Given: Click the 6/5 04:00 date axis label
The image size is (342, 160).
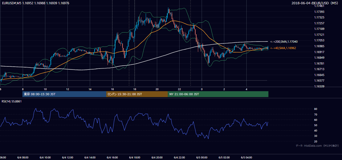Looking at the screenshot, I should pyautogui.click(x=246, y=158).
